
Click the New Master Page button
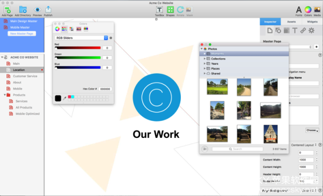22,33
